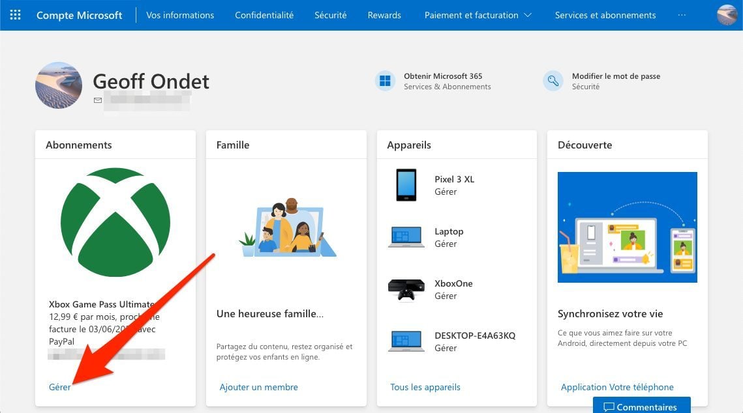The width and height of the screenshot is (743, 413).
Task: Click Synchronisez votre vie heading
Action: pyautogui.click(x=611, y=313)
